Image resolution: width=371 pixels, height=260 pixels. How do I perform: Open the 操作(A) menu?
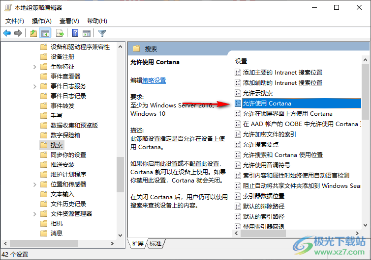[42, 21]
